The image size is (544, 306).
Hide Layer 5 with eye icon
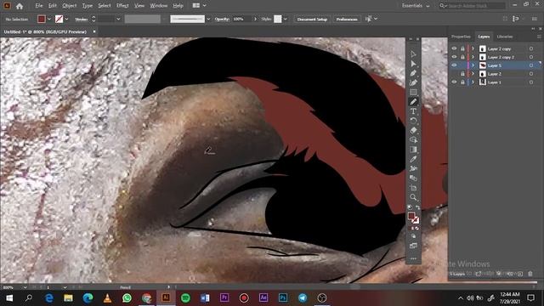454,65
